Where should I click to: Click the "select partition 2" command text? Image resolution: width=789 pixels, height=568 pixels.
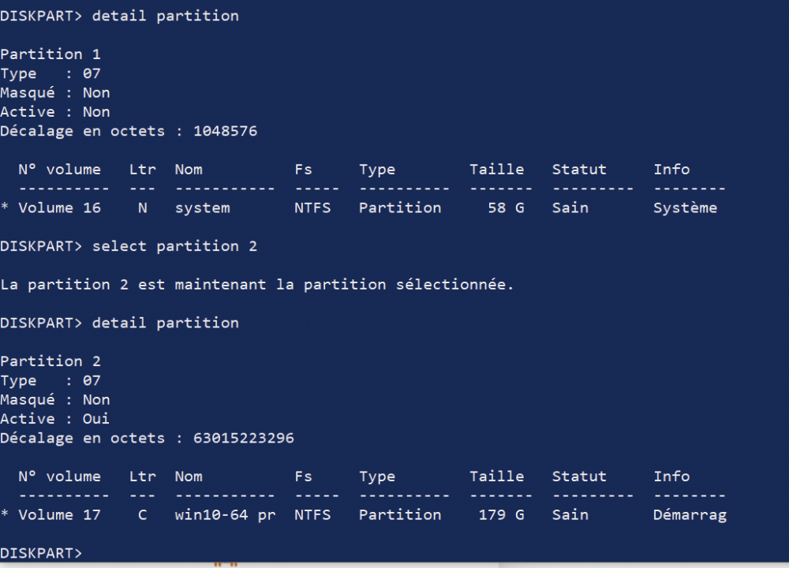coord(174,246)
